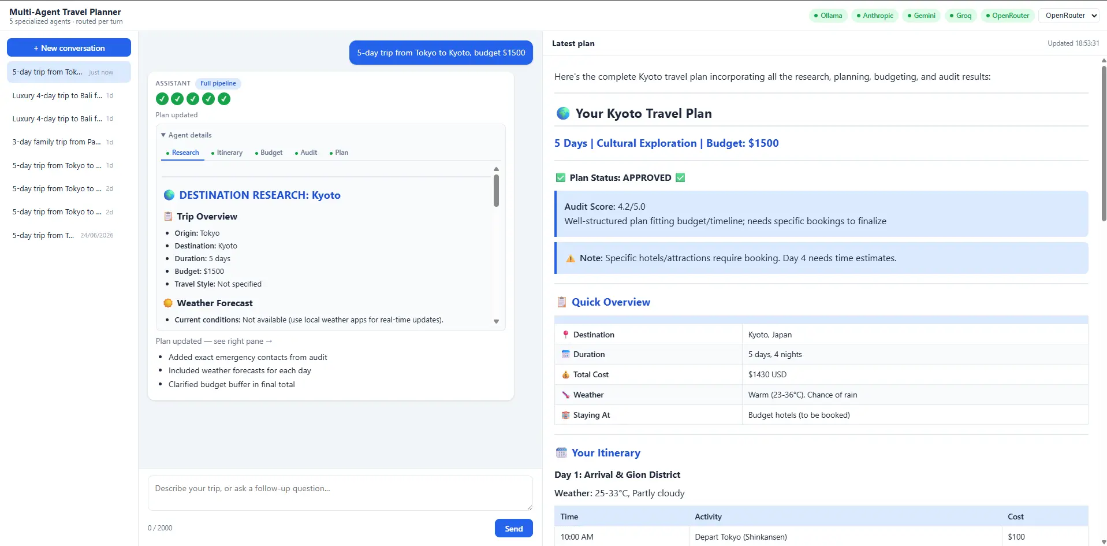Image resolution: width=1107 pixels, height=546 pixels.
Task: Click the Full pipeline badge
Action: 218,83
